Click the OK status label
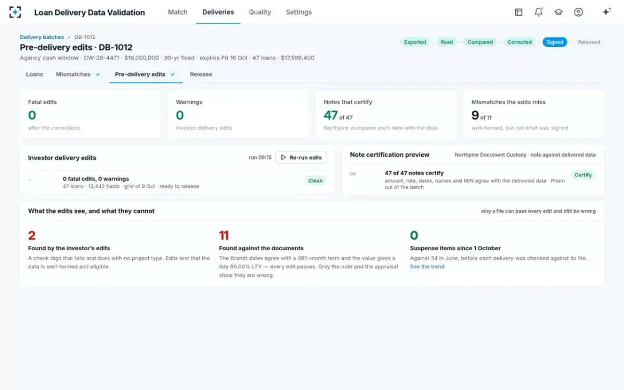The height and width of the screenshot is (390, 624). pyautogui.click(x=353, y=174)
